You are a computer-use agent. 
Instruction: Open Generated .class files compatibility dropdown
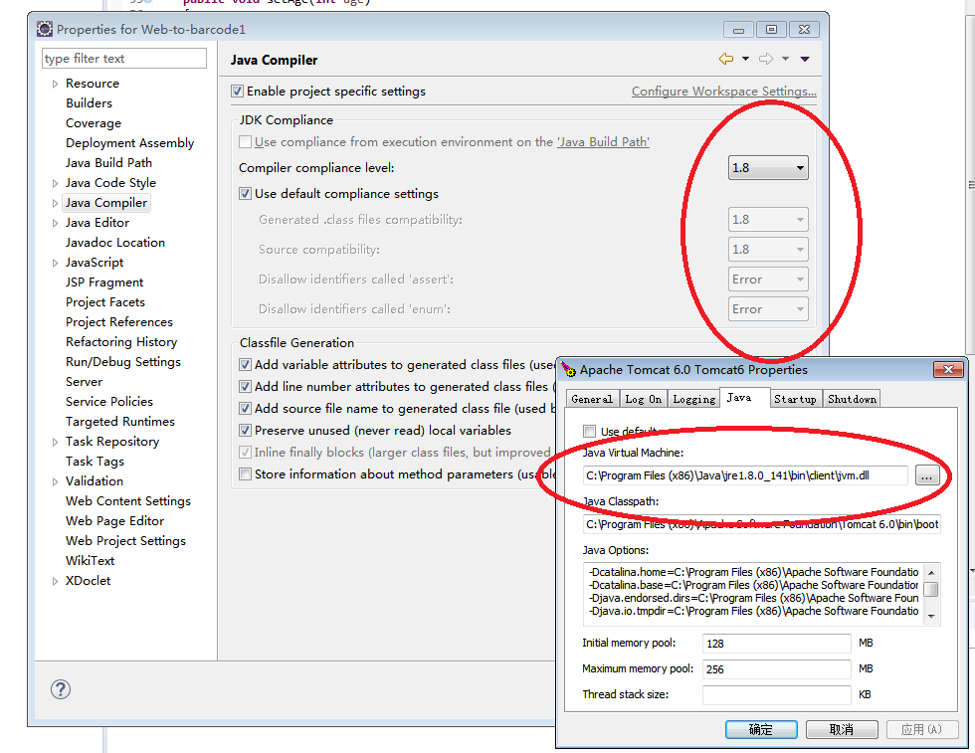click(768, 220)
